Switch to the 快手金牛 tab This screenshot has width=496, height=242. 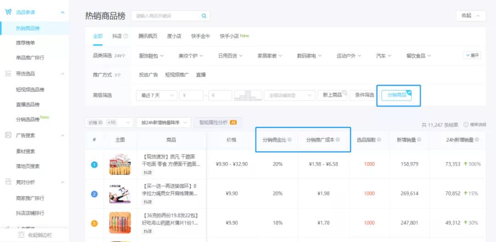coord(201,36)
